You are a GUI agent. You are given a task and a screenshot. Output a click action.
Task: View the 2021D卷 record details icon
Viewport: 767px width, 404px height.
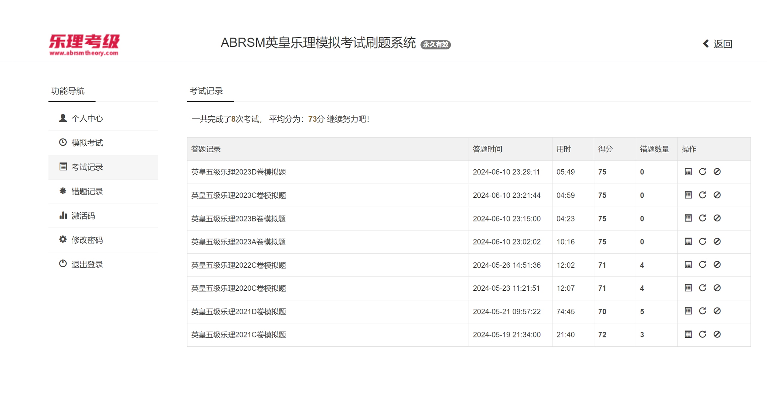(688, 311)
